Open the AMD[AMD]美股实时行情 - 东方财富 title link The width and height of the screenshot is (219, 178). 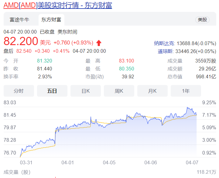point(58,5)
